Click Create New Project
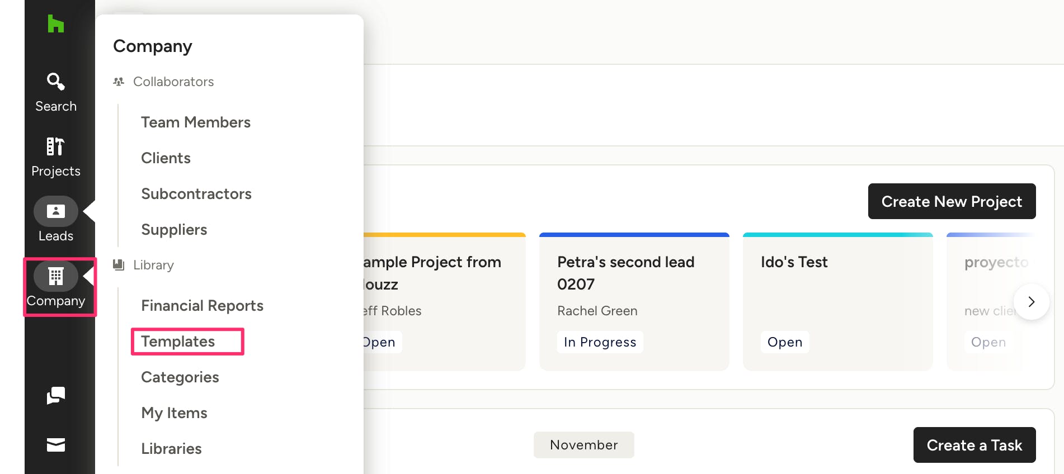Viewport: 1064px width, 474px height. pyautogui.click(x=952, y=201)
